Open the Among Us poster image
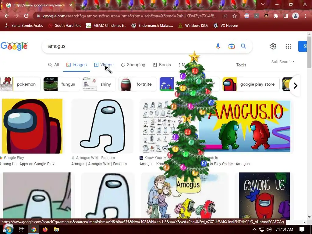312x234 pixels. [264, 196]
